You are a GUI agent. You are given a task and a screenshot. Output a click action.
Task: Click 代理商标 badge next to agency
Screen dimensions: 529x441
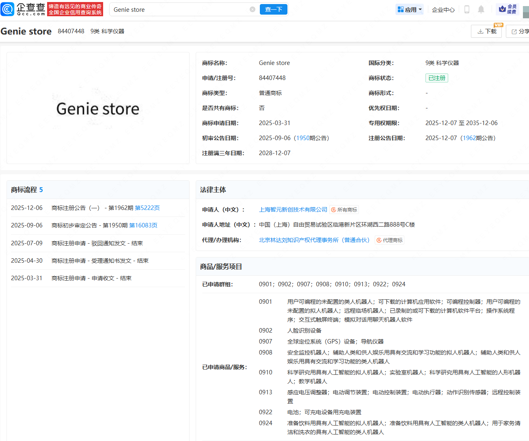[x=389, y=240]
